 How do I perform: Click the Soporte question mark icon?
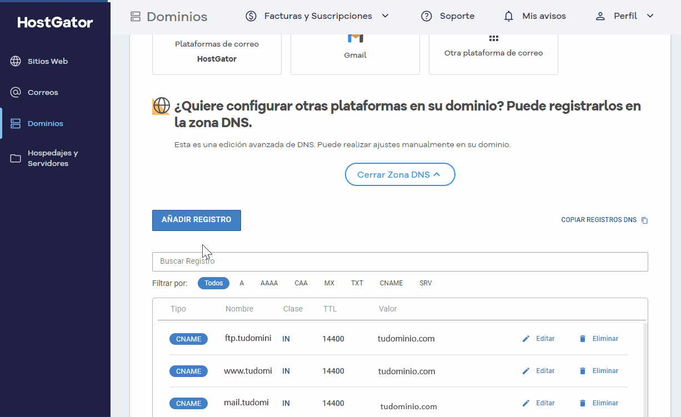(427, 16)
